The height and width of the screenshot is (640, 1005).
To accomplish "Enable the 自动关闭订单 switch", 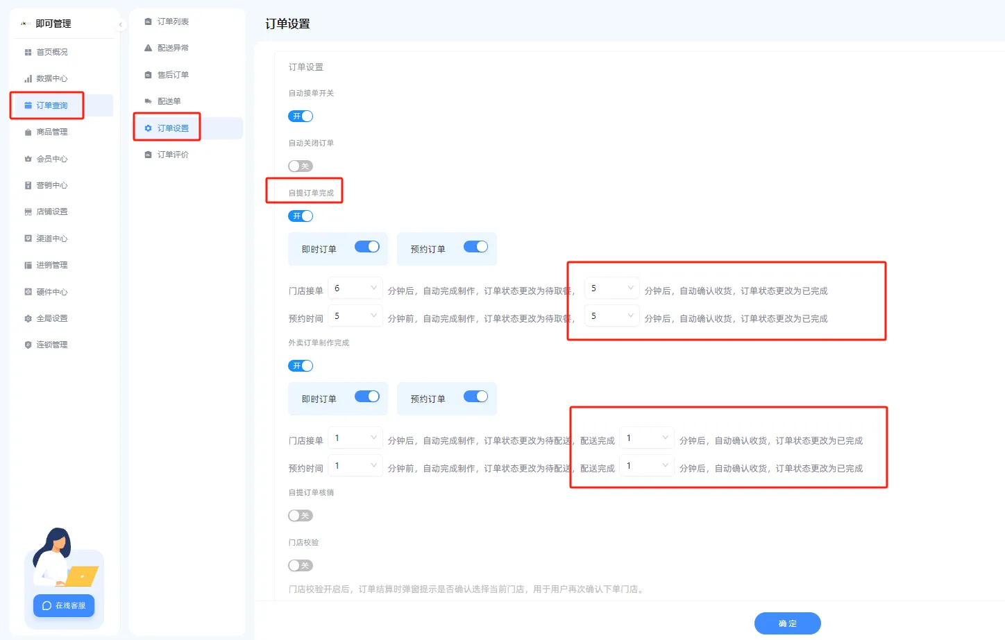I will 300,166.
